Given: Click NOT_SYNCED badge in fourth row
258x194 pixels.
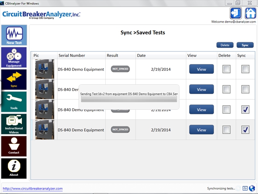Looking at the screenshot, I should pyautogui.click(x=120, y=129).
